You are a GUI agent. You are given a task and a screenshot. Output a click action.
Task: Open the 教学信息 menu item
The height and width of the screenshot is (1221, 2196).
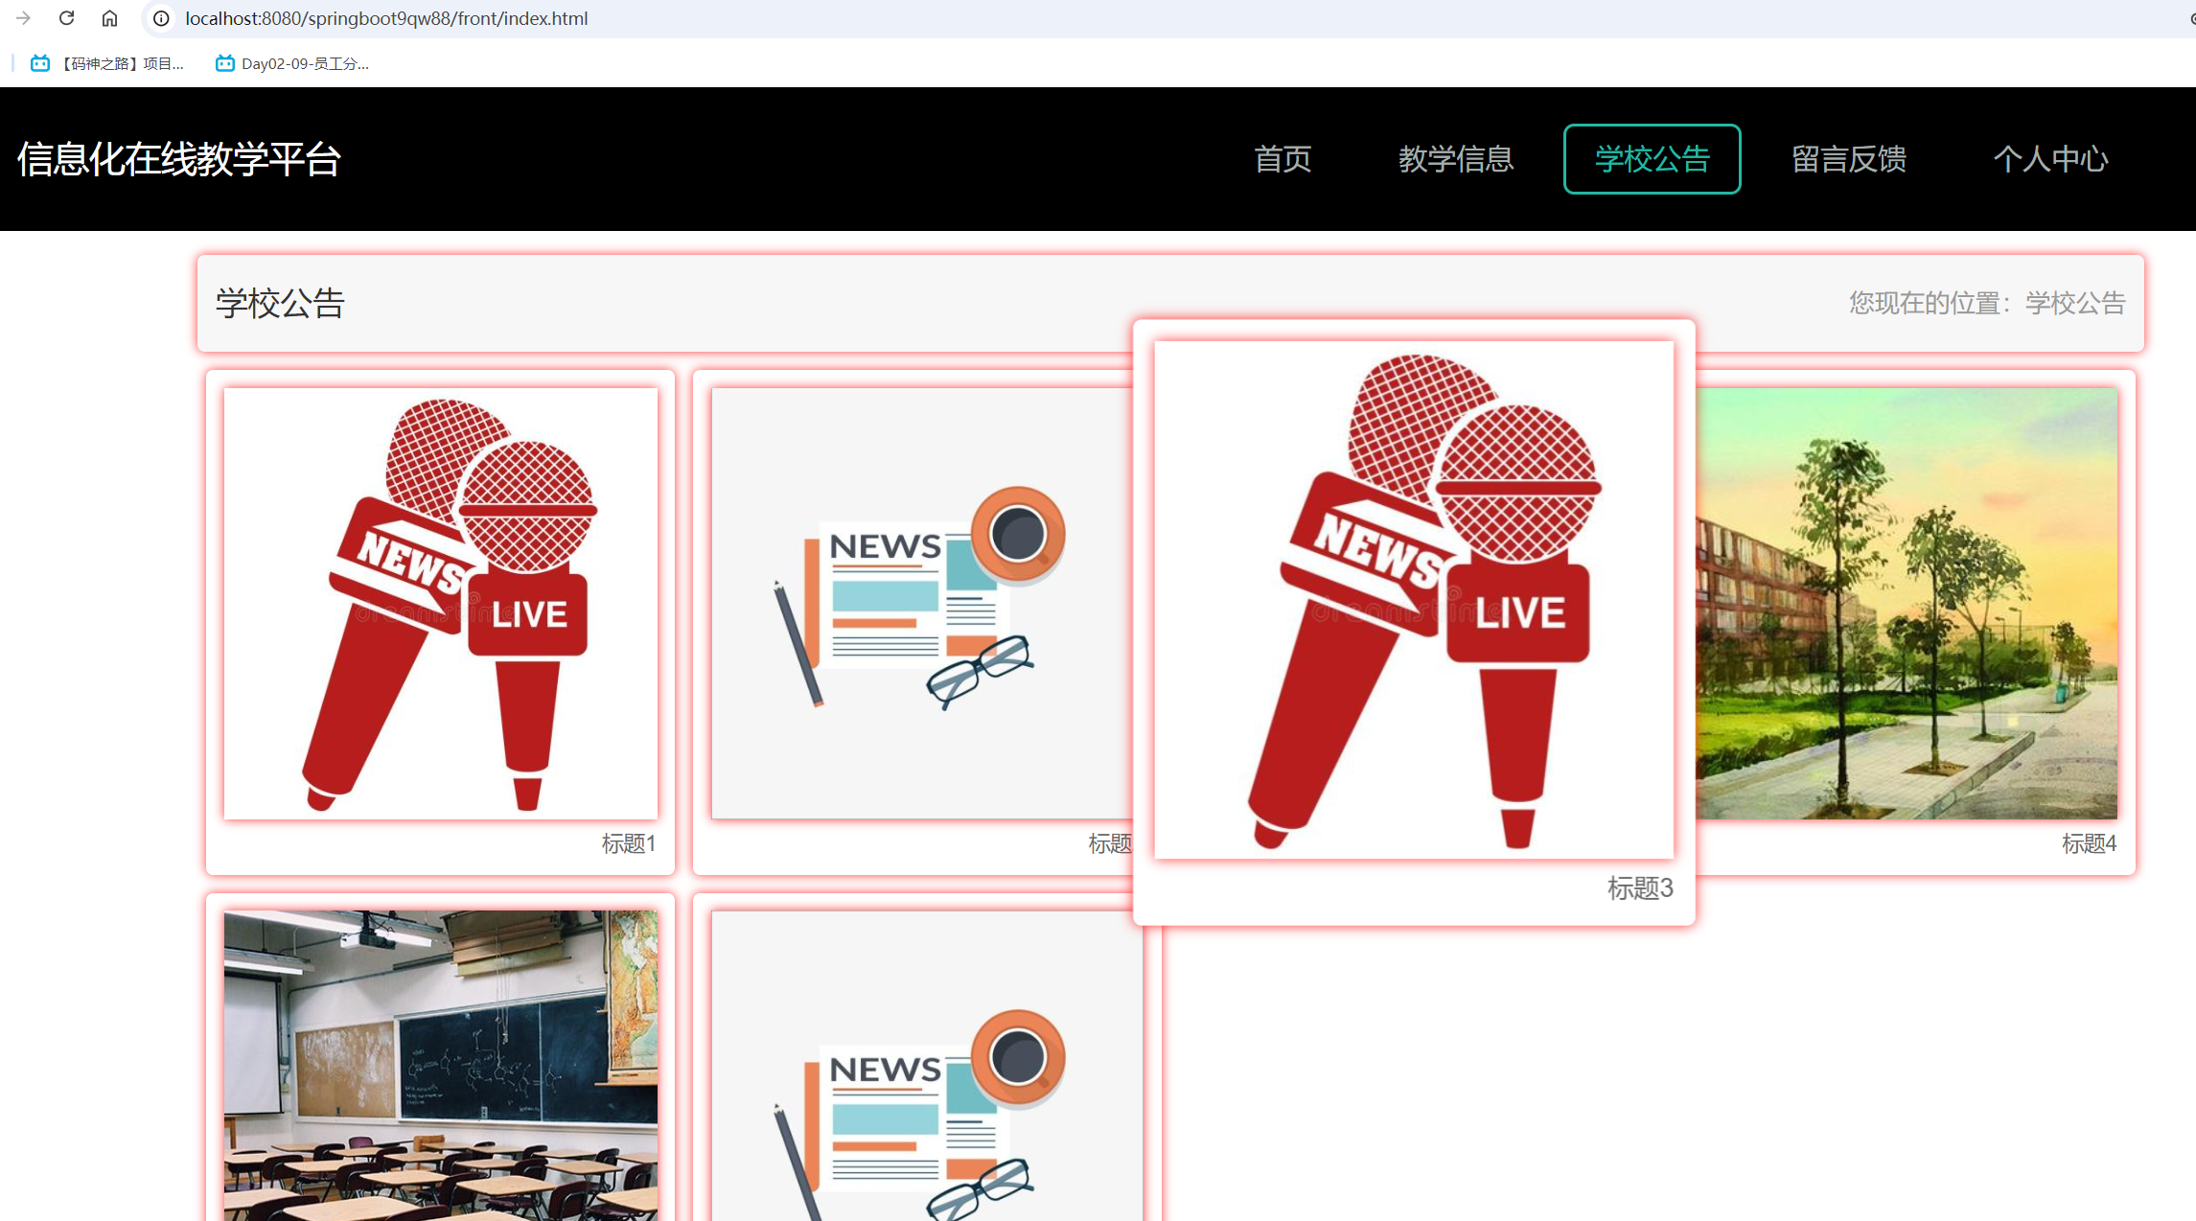click(x=1455, y=159)
